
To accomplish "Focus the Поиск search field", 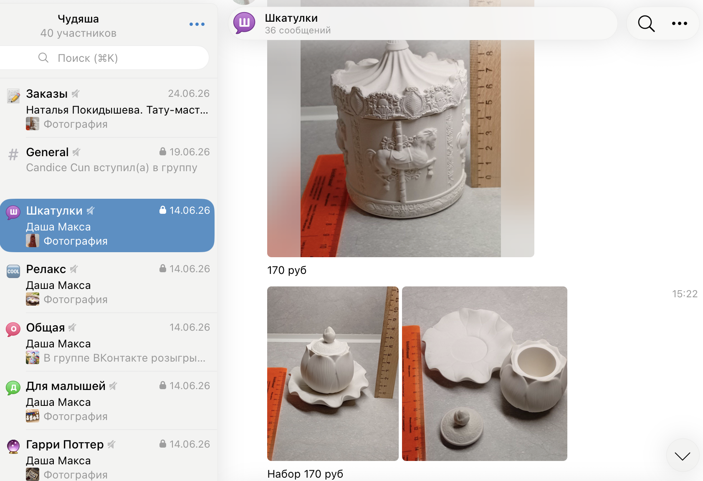I will coord(104,58).
